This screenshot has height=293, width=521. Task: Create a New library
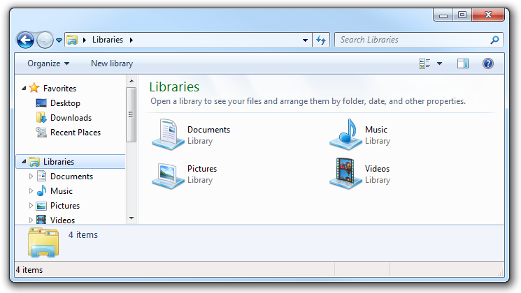[x=112, y=63]
